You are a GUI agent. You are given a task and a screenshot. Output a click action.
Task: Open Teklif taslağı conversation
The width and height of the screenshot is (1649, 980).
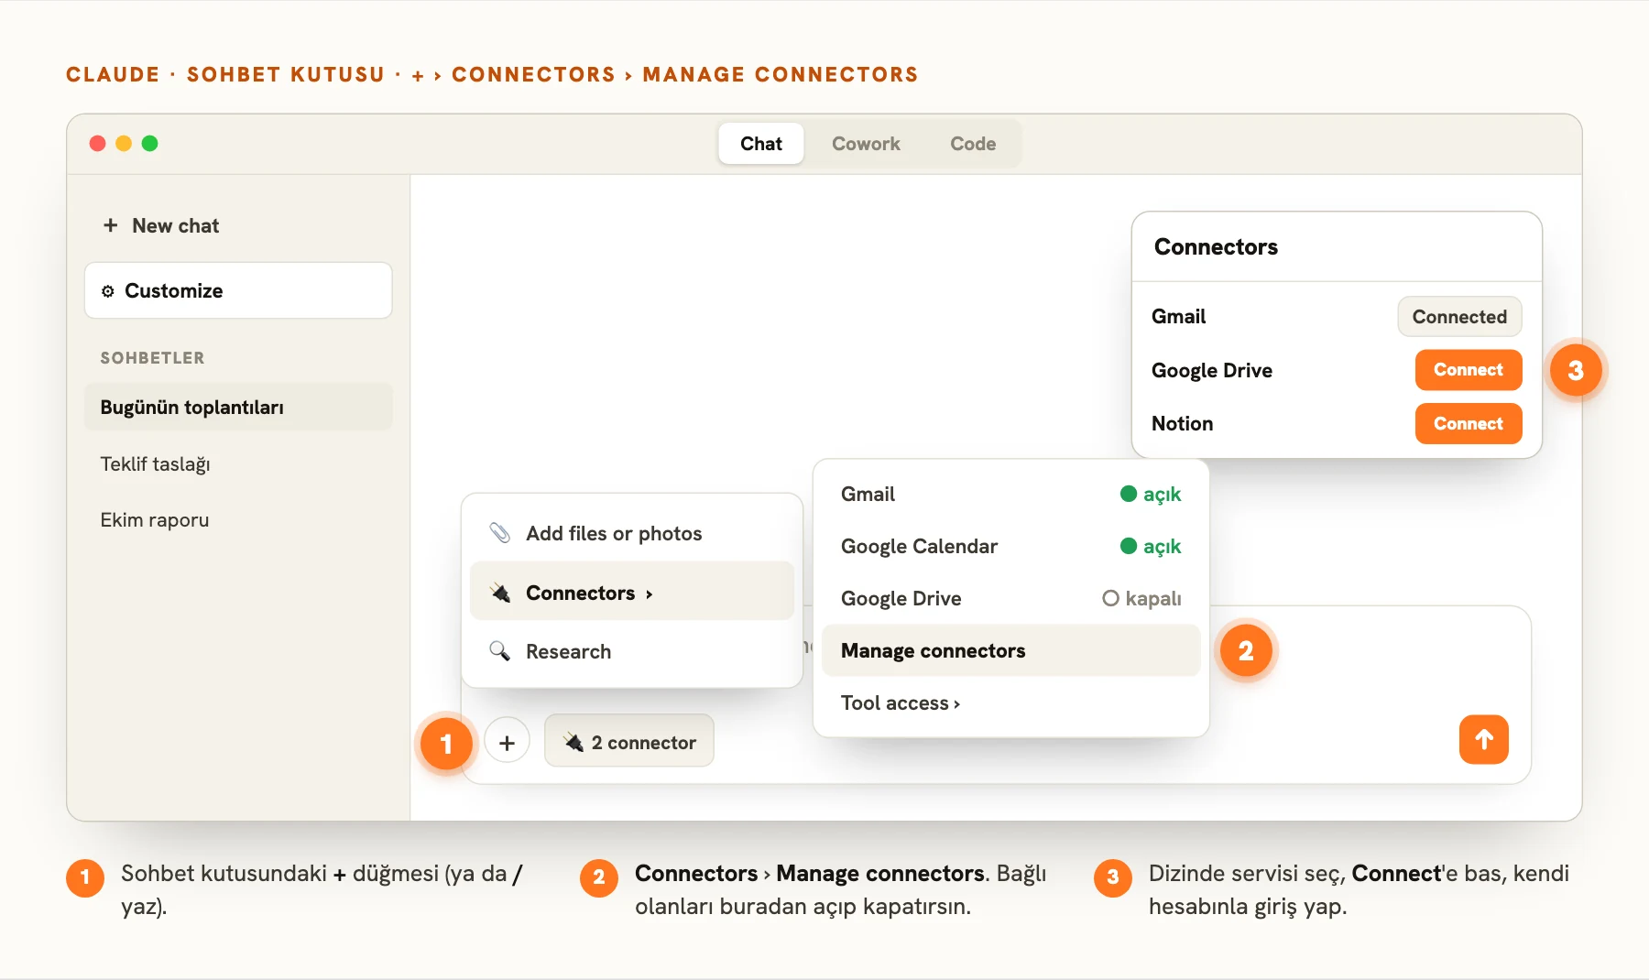238,464
